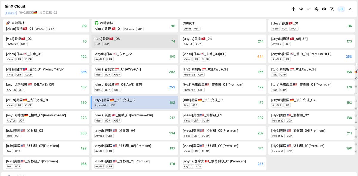Screen dimensions: 358x176
Task: Collapse the SinX Cloud group chevron
Action: [350, 9]
